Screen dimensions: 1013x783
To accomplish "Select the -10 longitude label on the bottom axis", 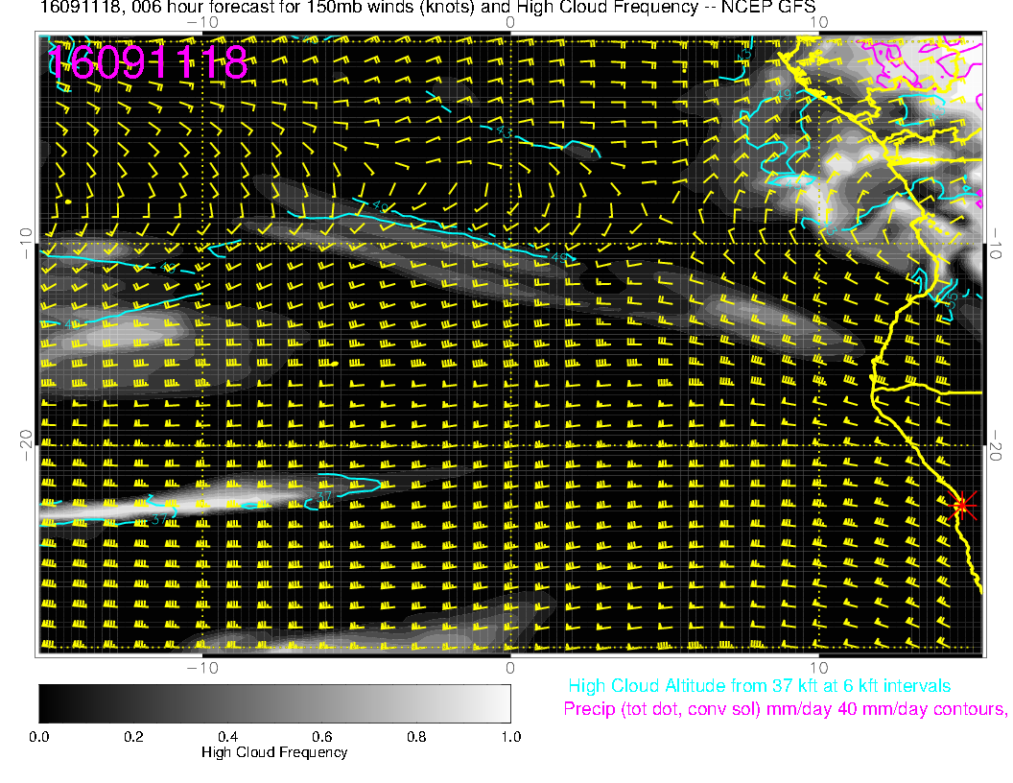I will 202,668.
